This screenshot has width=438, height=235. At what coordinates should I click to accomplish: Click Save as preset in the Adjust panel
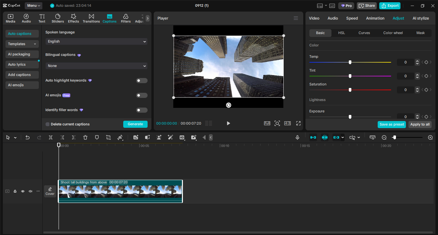click(391, 124)
